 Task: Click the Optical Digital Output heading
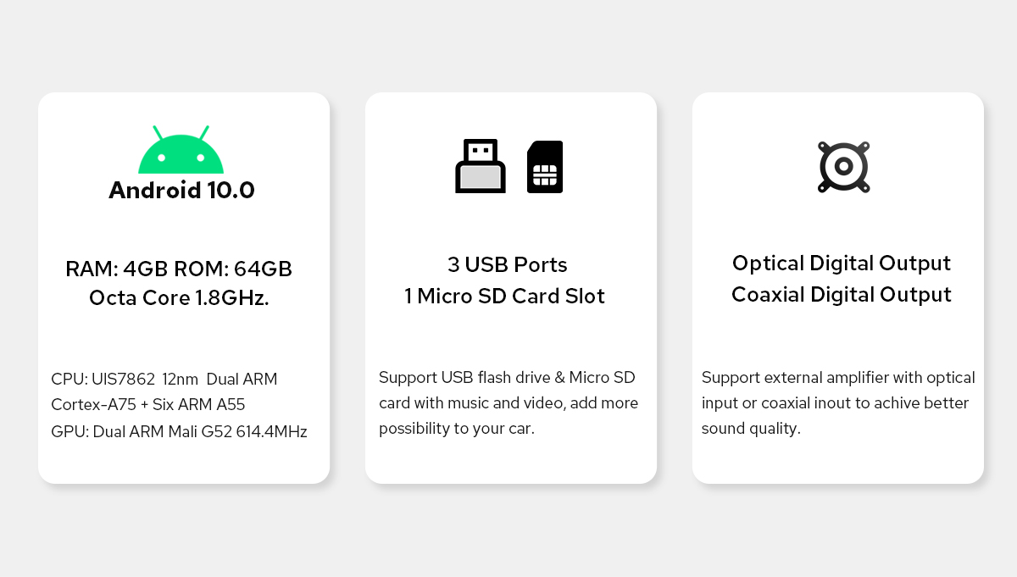tap(842, 263)
